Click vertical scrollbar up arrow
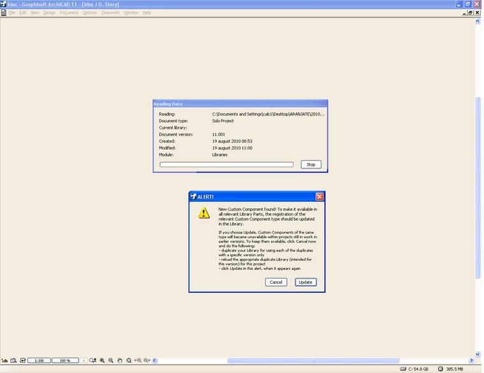Viewport: 484px width, 373px height. 478,22
